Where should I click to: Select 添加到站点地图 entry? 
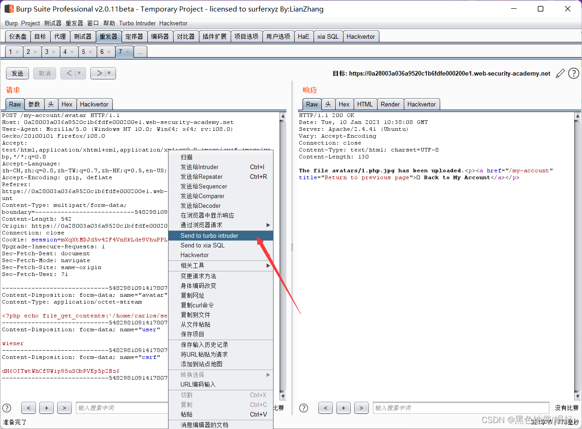coord(221,364)
